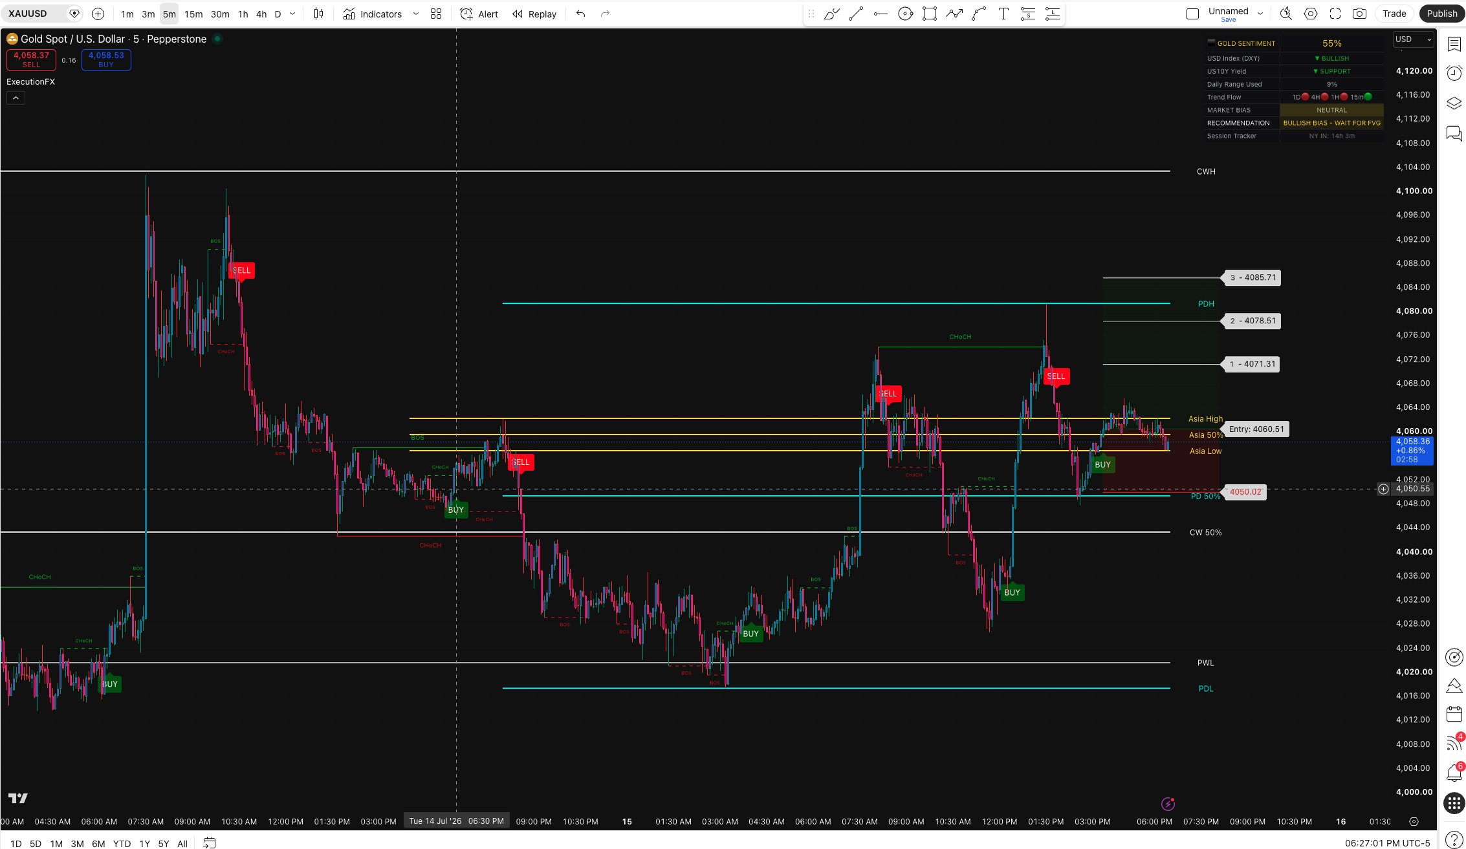Open the Unnamed layout dropdown arrow
Screen dimensions: 1466x849
[1260, 14]
